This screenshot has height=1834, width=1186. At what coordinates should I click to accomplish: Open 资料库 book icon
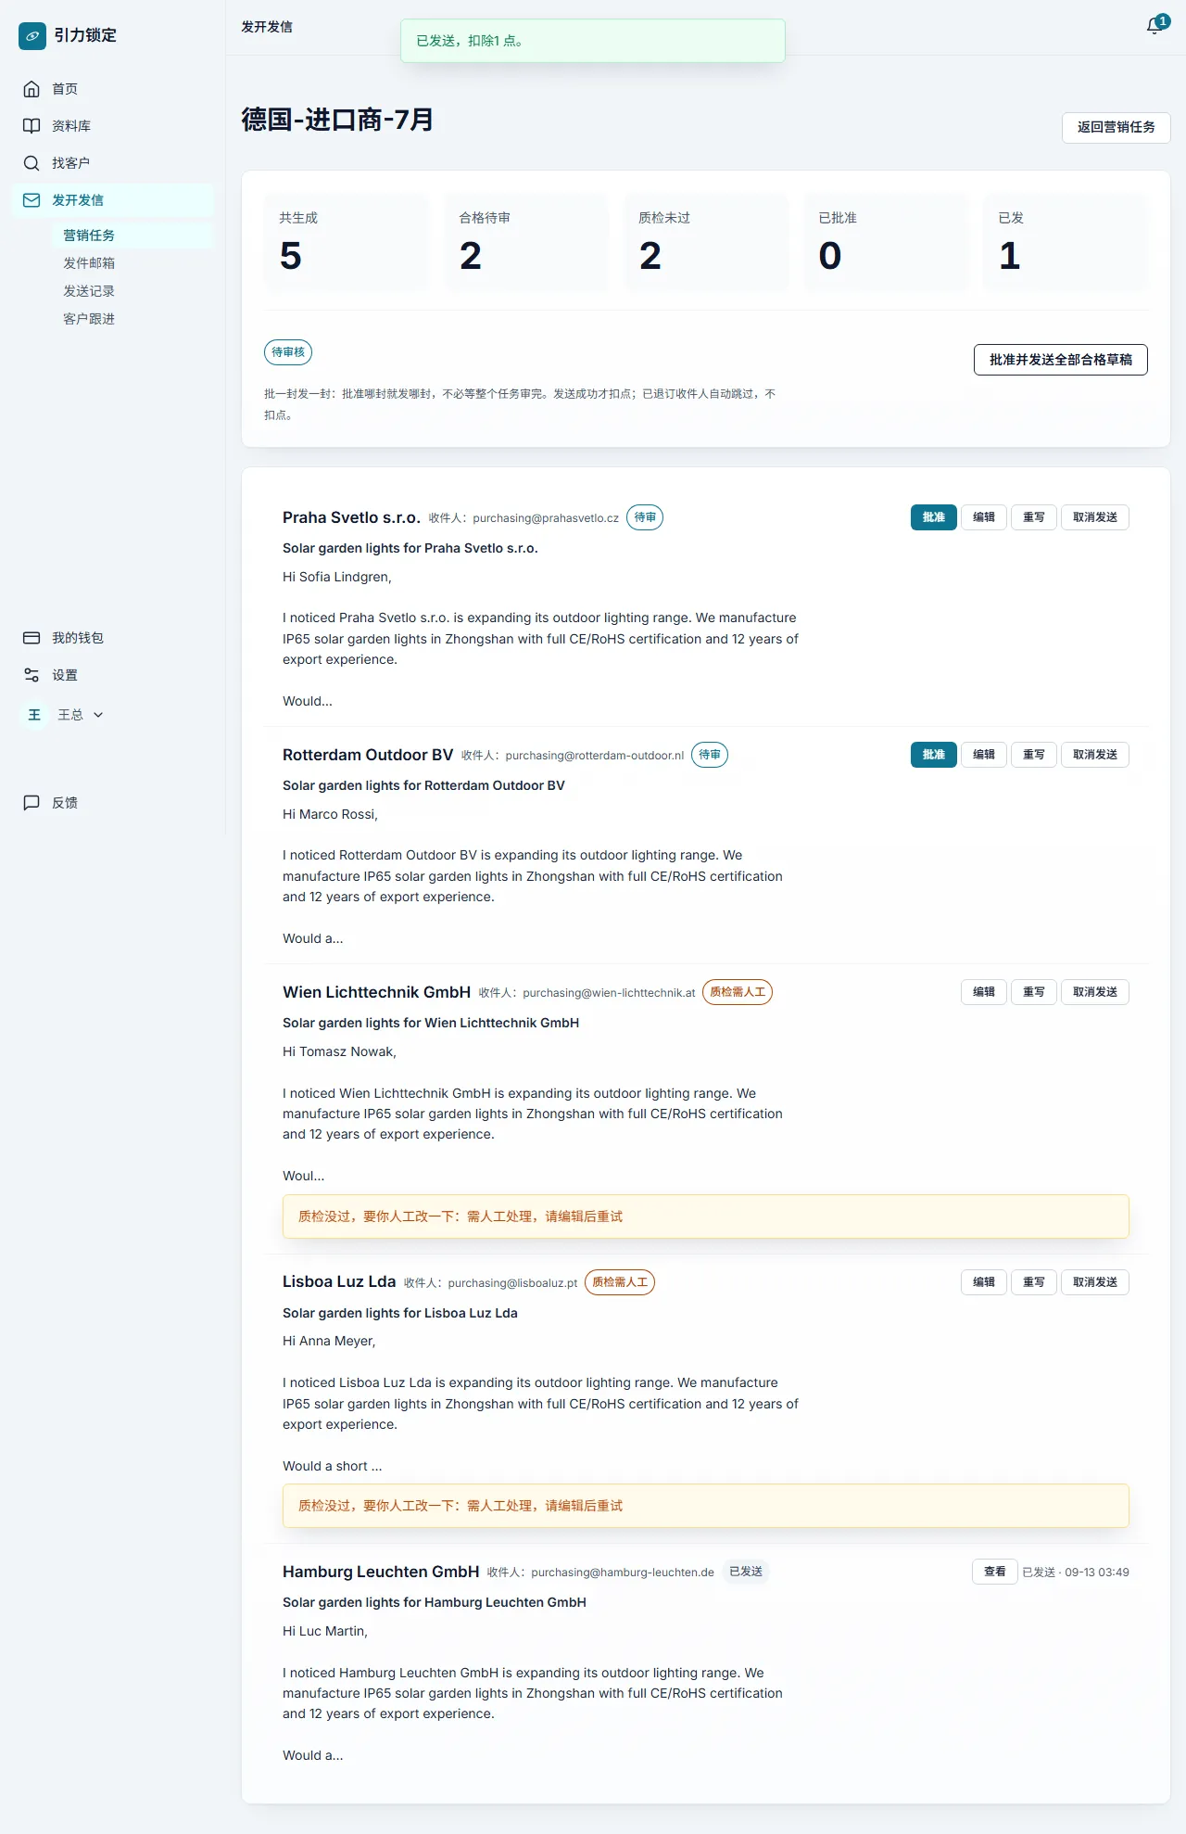coord(32,126)
